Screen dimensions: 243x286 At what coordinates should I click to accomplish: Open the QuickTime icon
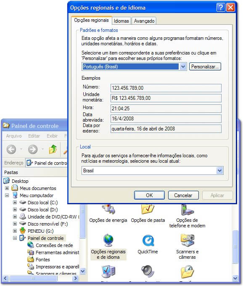[x=148, y=240]
